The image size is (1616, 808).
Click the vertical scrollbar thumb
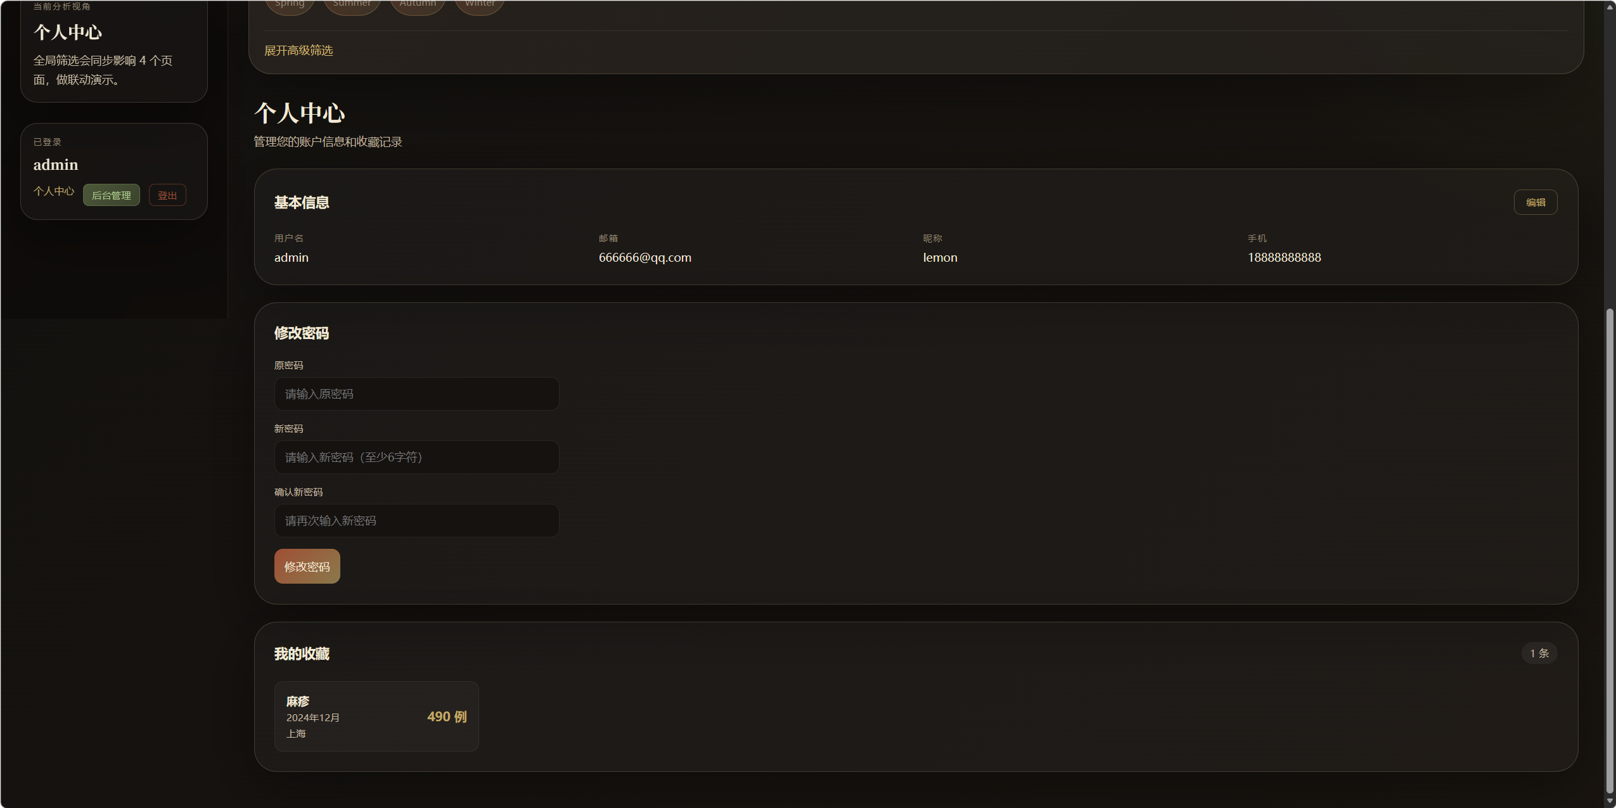(x=1610, y=551)
